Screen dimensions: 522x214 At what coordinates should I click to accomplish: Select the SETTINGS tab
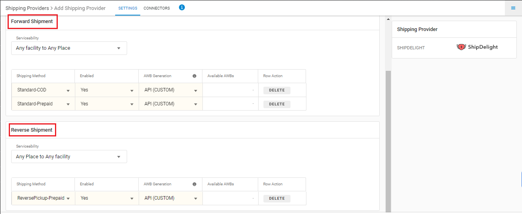128,8
